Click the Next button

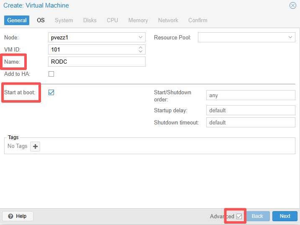[285, 216]
